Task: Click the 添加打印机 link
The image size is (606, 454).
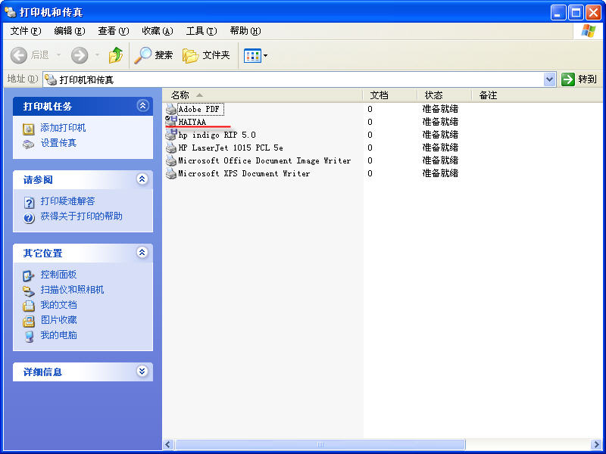Action: (x=63, y=128)
